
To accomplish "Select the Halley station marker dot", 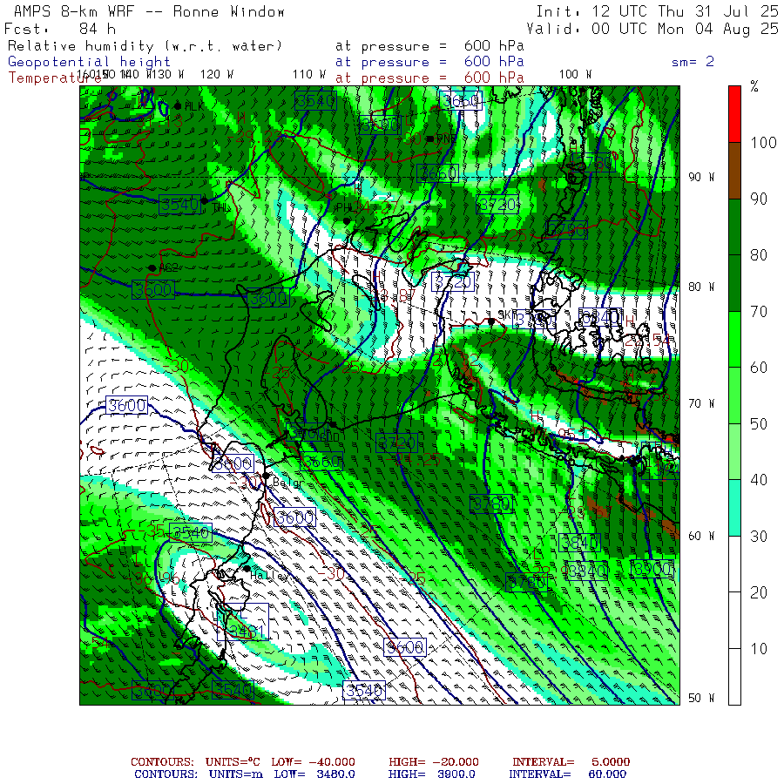I will 247,569.
